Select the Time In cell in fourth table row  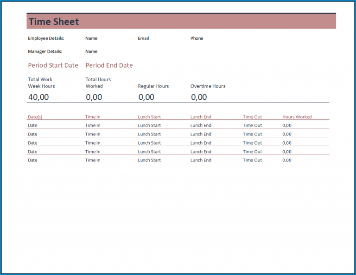coord(93,152)
